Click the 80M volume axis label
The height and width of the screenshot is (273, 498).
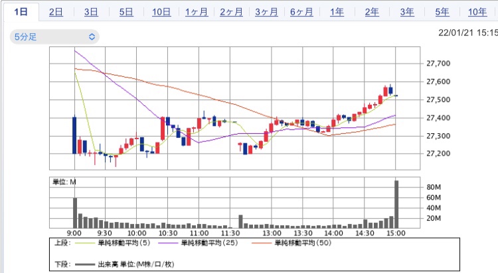434,187
